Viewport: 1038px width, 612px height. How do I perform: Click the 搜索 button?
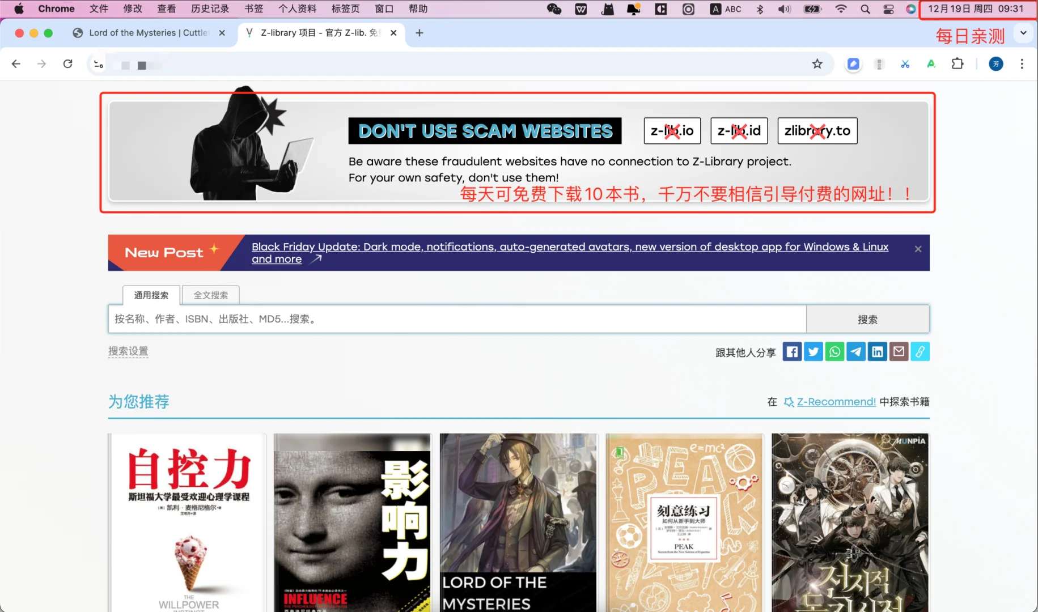867,319
